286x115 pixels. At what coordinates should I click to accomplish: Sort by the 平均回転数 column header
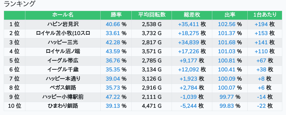[x=152, y=15]
